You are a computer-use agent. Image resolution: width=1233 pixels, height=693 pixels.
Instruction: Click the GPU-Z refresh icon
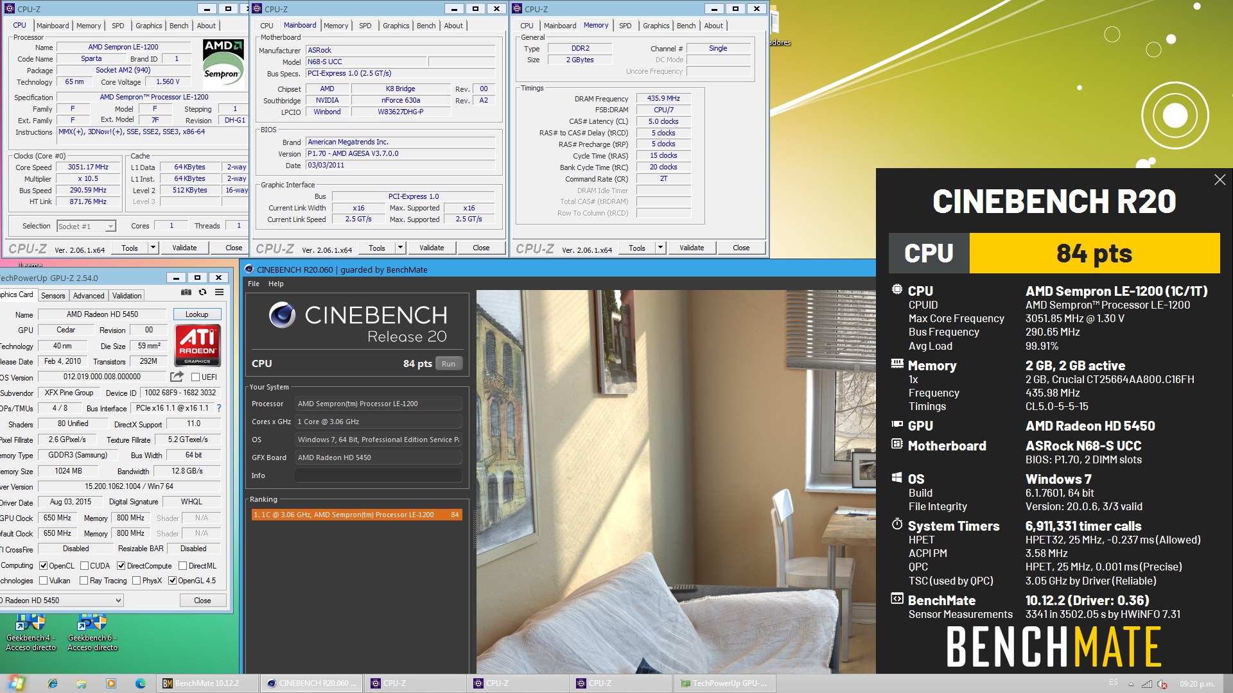tap(203, 293)
